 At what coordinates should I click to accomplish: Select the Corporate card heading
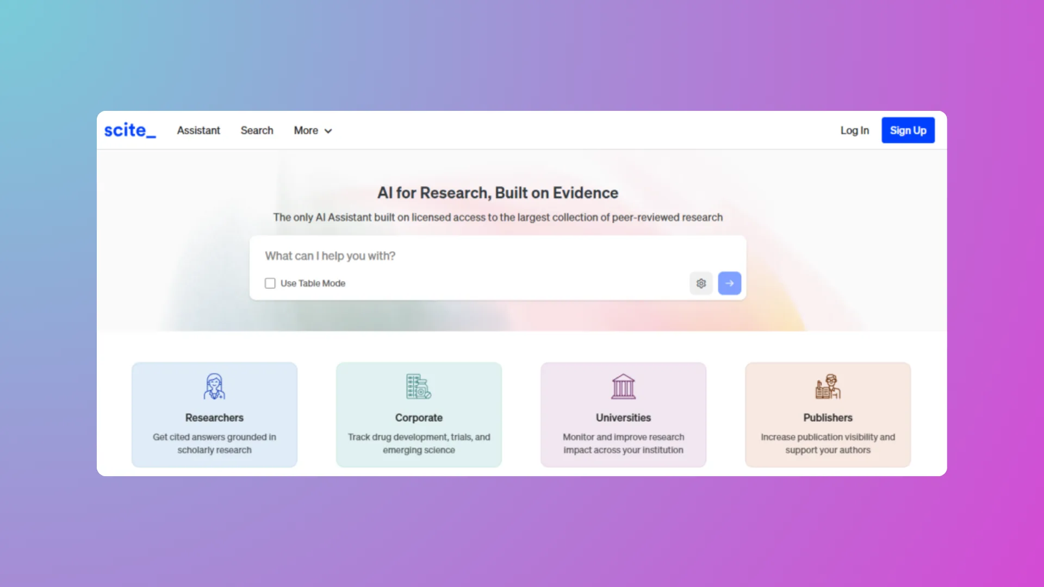click(419, 417)
